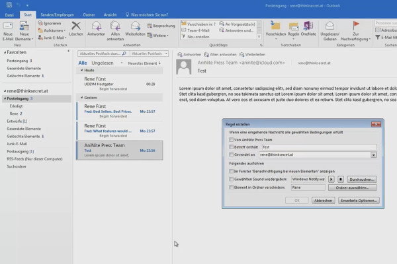Click An Vorgesetzte(n) quick step
Image resolution: width=397 pixels, height=264 pixels.
238,24
